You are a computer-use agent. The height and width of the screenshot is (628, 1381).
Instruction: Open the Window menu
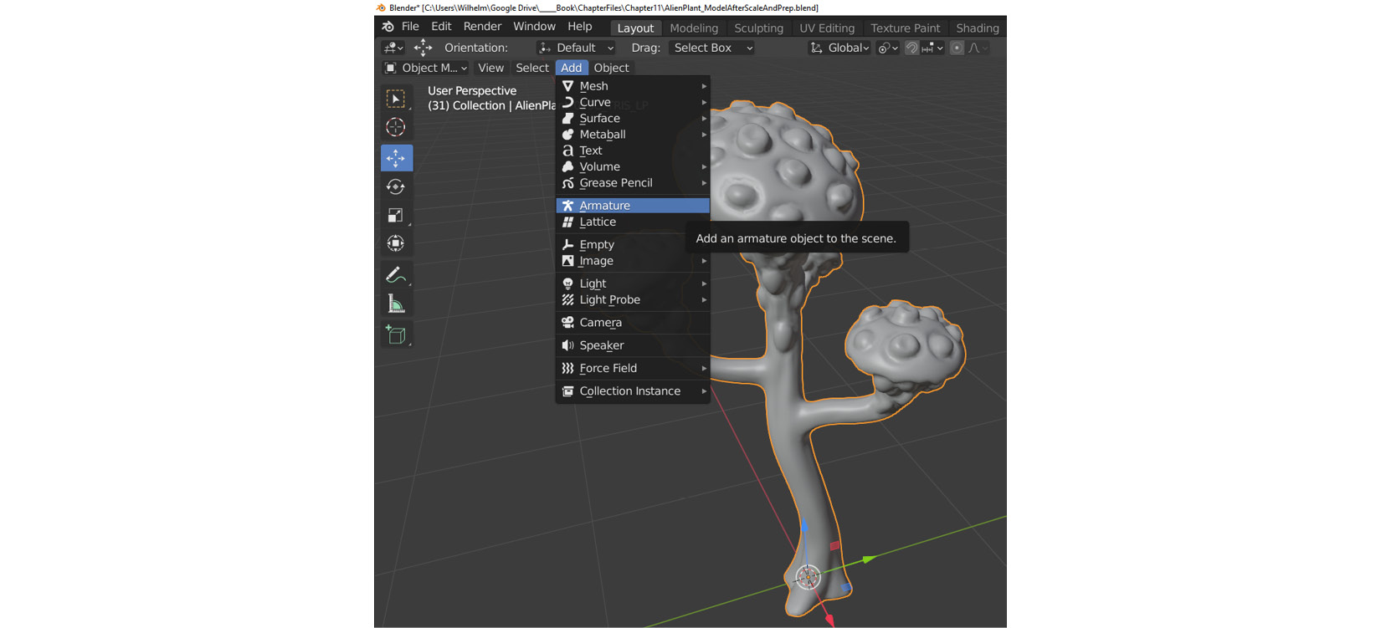(534, 27)
